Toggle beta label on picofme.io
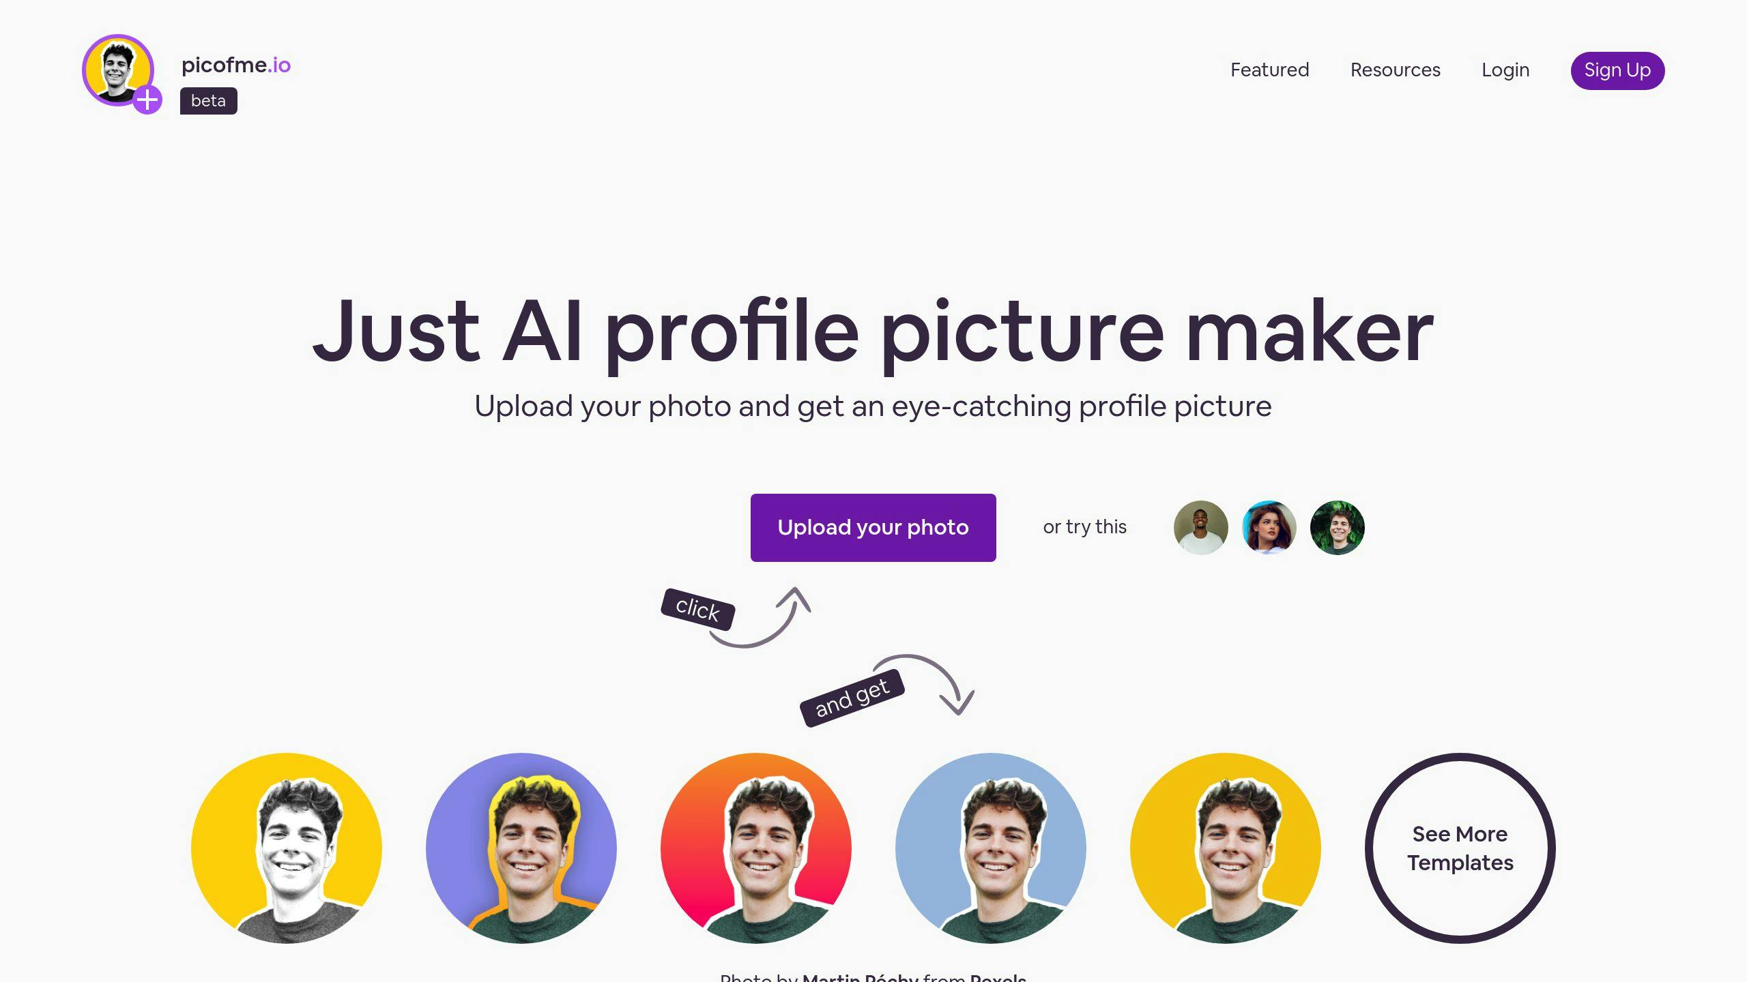 pyautogui.click(x=207, y=101)
